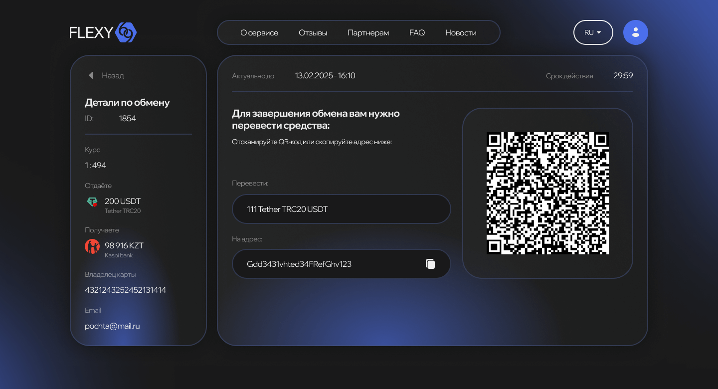Image resolution: width=718 pixels, height=389 pixels.
Task: Click the Отдаёте label
Action: [x=98, y=186]
